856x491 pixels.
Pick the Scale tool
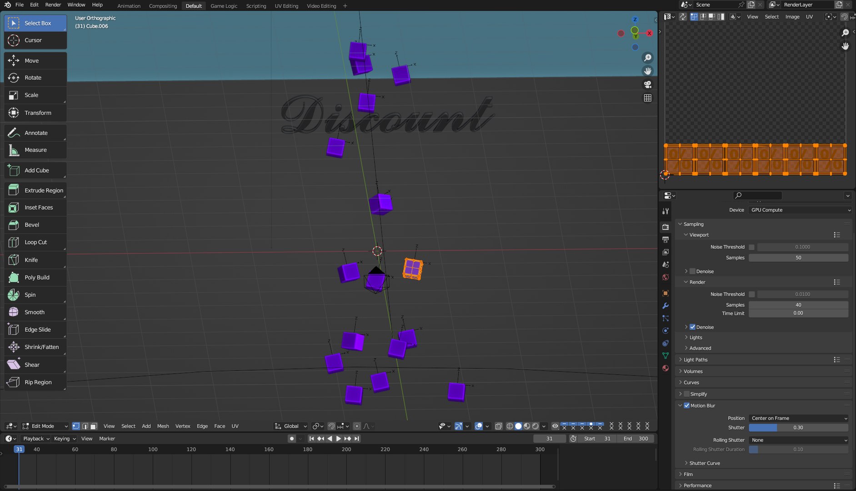[35, 95]
